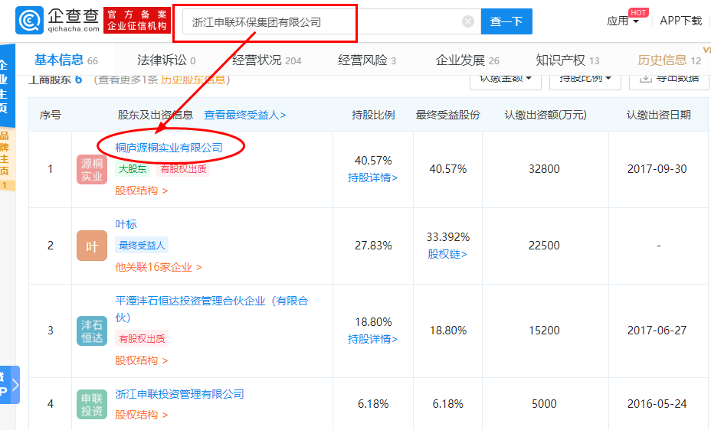Open the 历史股东信息 link
711x430 pixels.
pyautogui.click(x=193, y=80)
